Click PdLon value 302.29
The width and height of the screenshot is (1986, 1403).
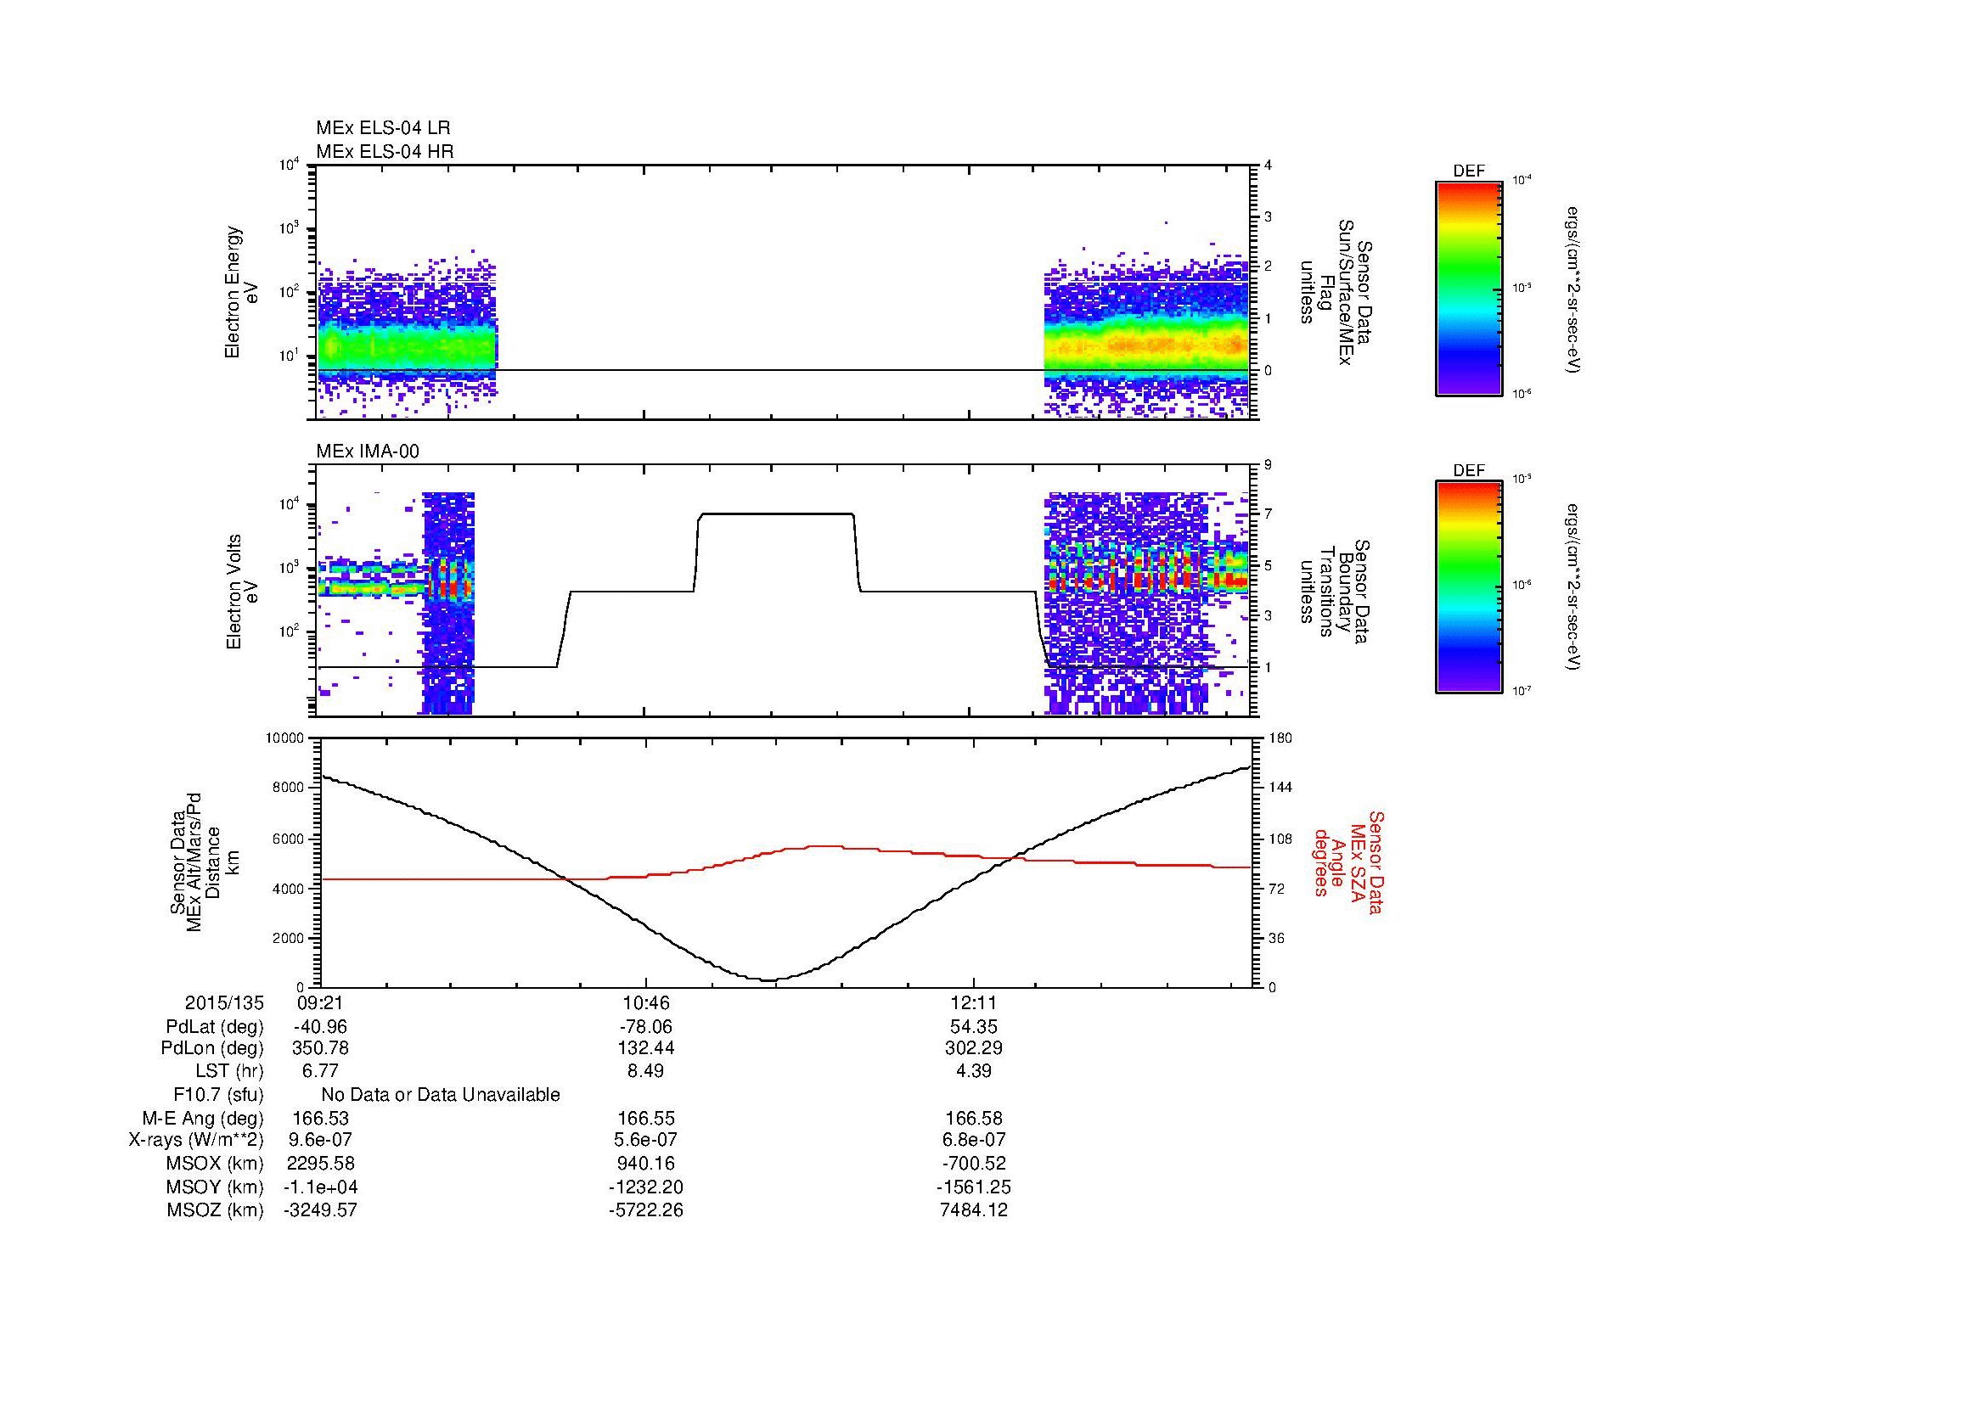(x=974, y=1048)
